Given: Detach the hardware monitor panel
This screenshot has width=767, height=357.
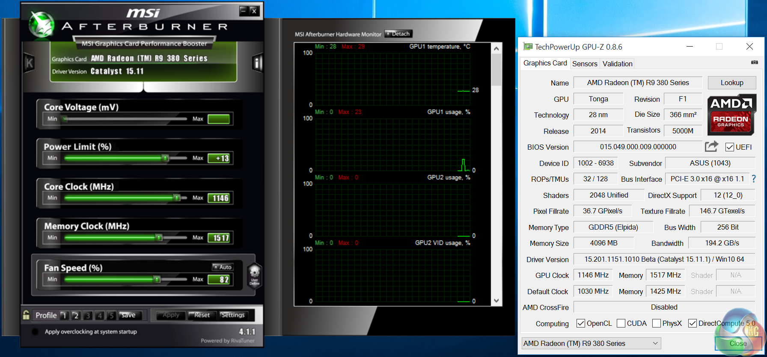Looking at the screenshot, I should [x=398, y=34].
